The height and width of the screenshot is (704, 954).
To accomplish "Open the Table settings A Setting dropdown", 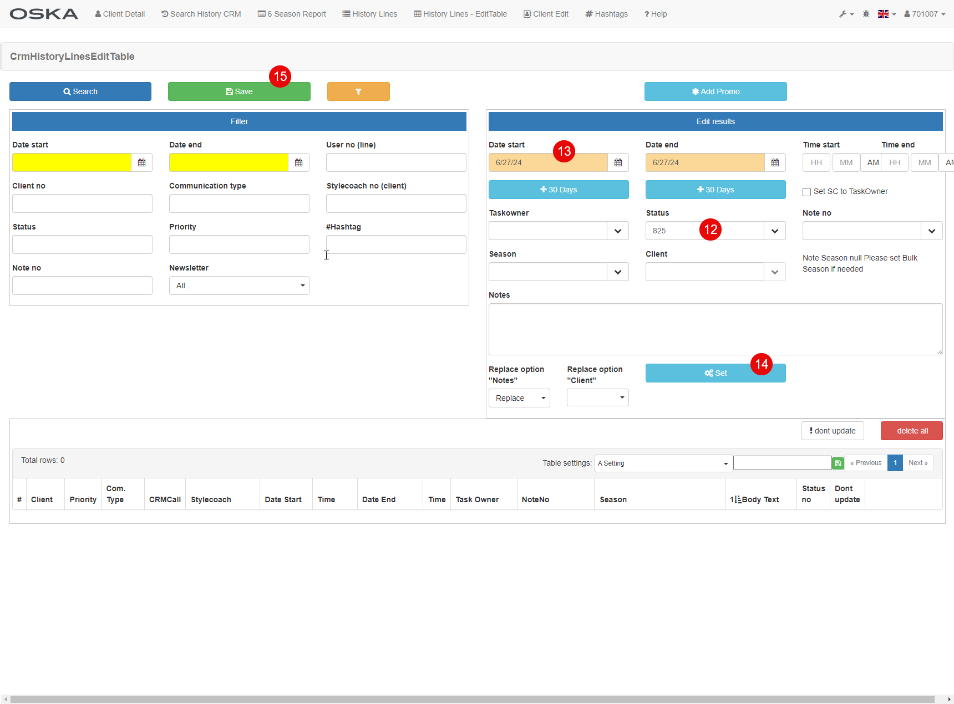I will tap(663, 463).
